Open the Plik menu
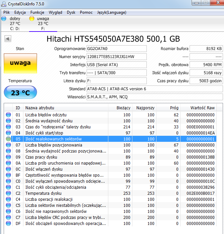224x234 pixels. 7,12
